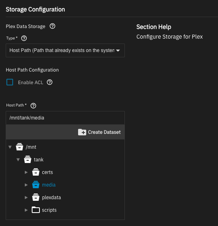
Task: Open help for Plex Data Storage
Action: (52, 26)
